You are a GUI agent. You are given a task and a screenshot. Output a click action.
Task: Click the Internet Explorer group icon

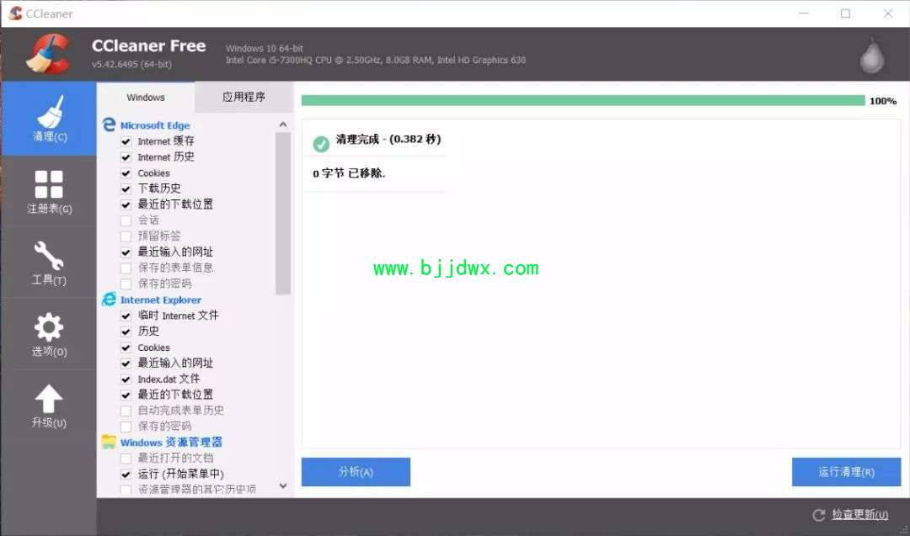pyautogui.click(x=109, y=299)
